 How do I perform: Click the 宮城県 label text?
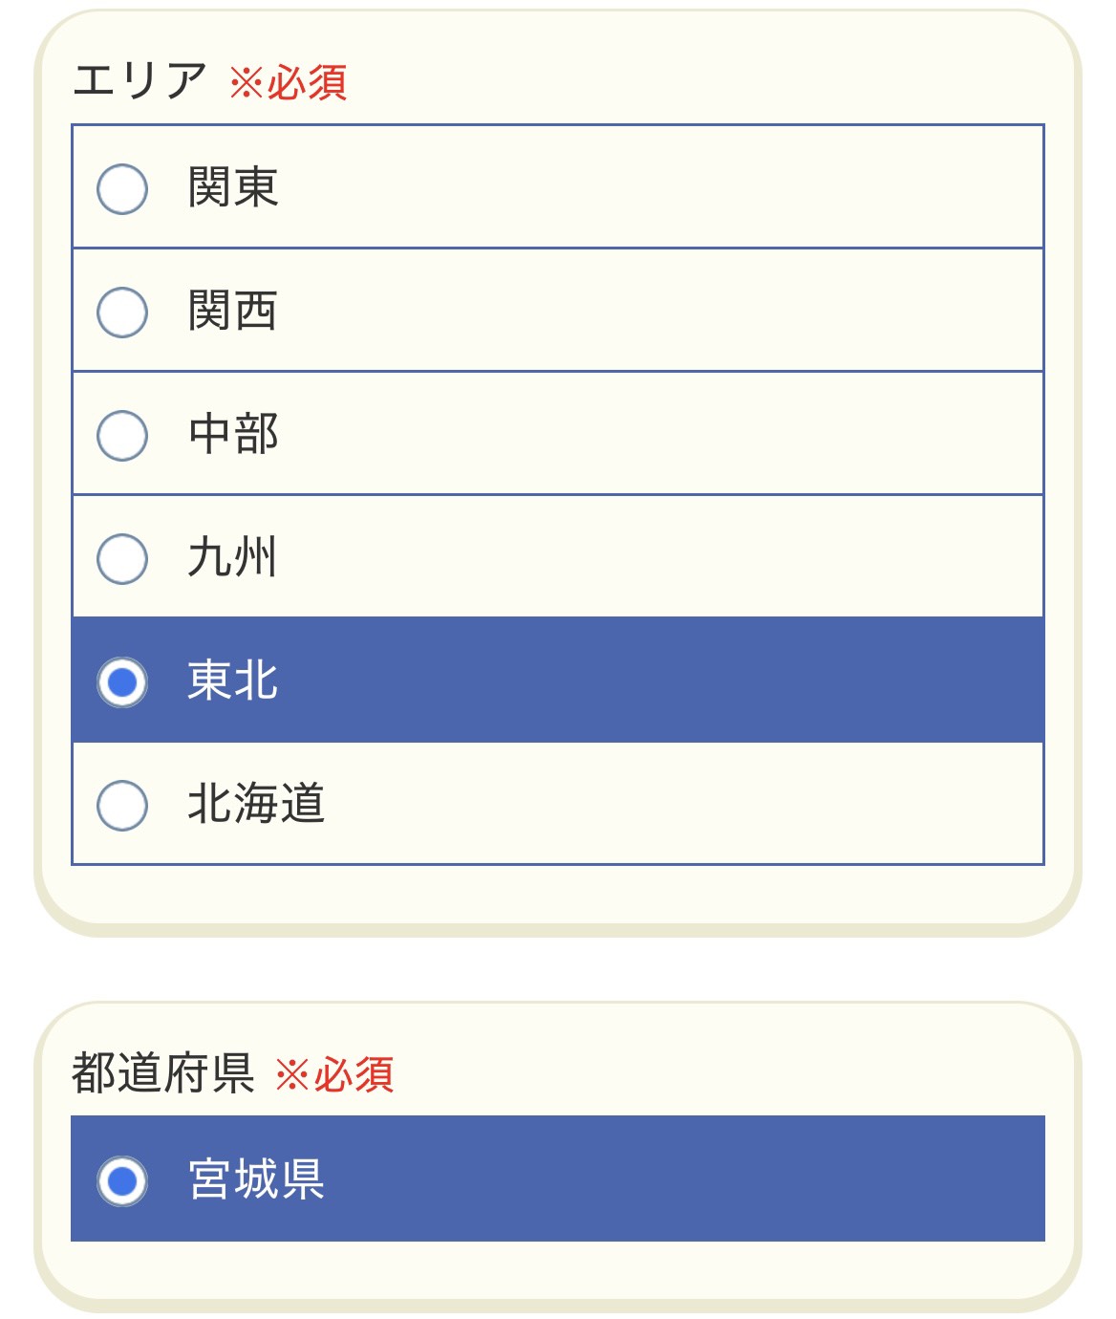256,1179
